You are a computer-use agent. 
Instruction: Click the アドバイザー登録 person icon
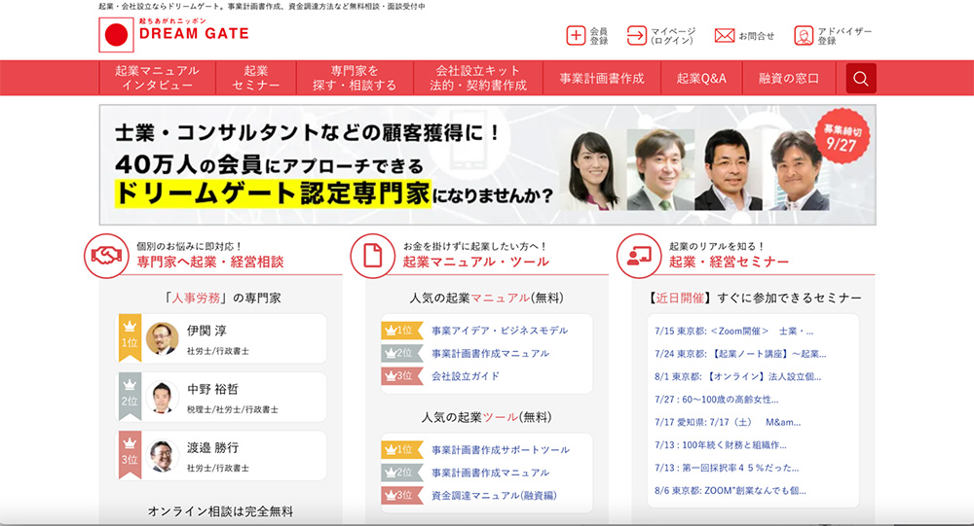pos(804,35)
